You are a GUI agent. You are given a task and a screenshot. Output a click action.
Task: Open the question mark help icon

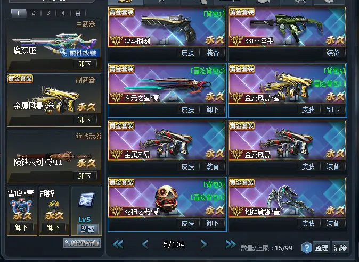click(x=307, y=248)
